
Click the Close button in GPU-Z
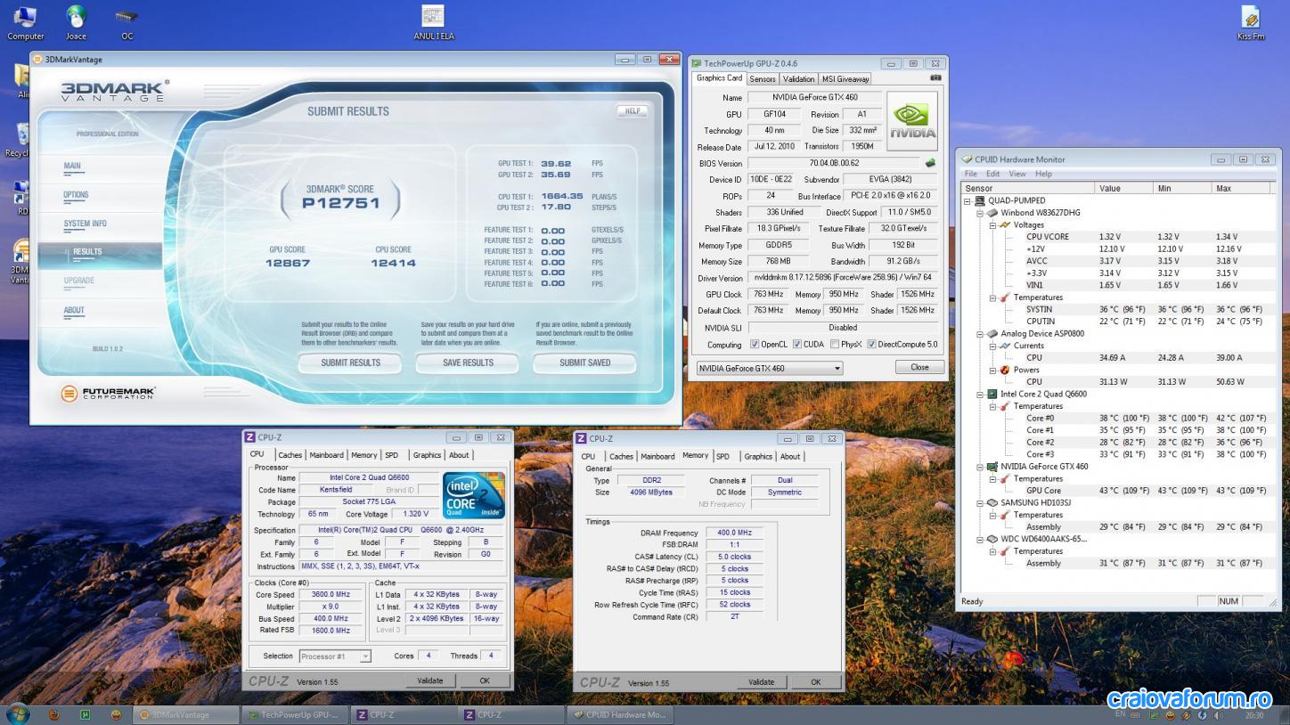point(919,367)
